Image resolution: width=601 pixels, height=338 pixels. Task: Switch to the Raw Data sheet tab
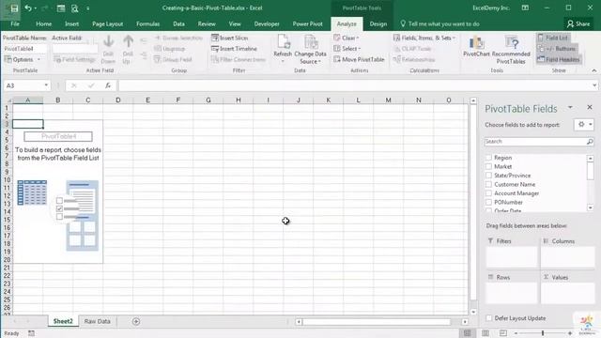97,321
